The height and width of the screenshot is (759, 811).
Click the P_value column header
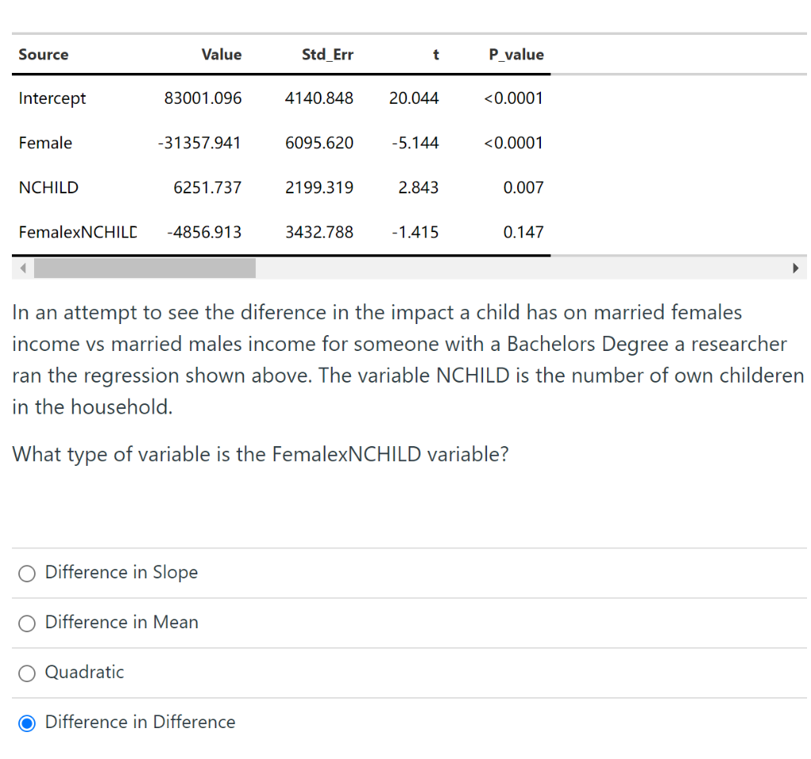point(516,55)
